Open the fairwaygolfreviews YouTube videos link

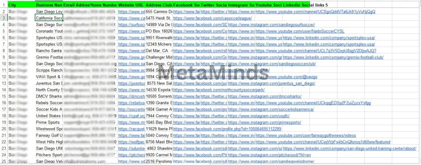coord(306,136)
